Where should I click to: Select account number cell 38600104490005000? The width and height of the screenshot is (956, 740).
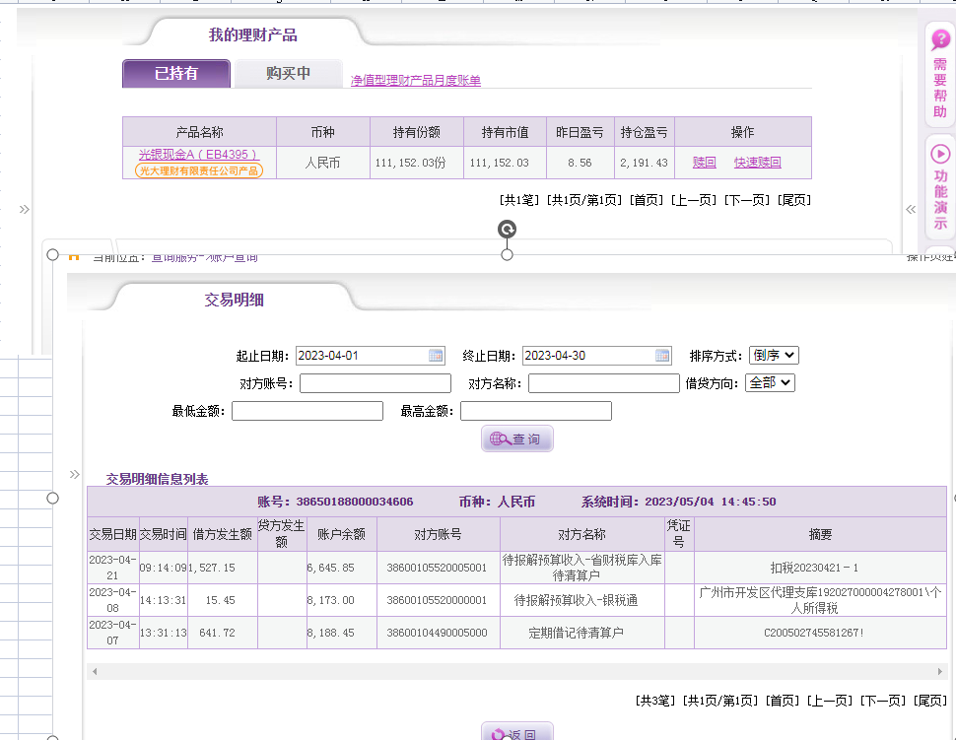pyautogui.click(x=438, y=633)
